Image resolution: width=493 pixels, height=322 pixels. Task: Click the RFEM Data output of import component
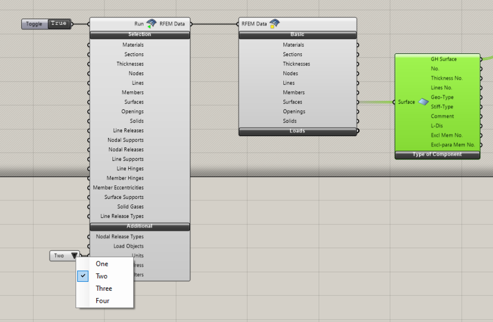click(172, 24)
